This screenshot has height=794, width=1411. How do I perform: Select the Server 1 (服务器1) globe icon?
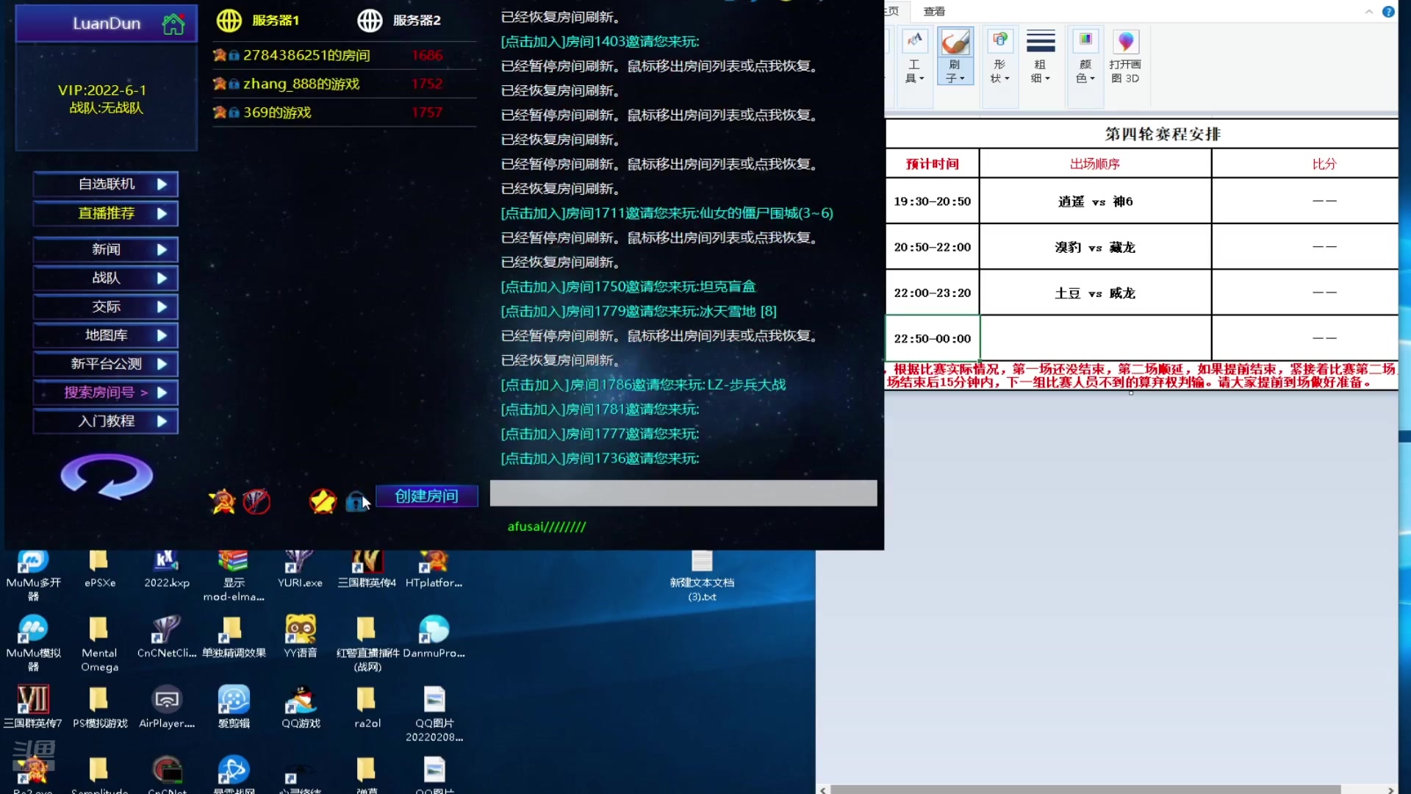pos(229,21)
